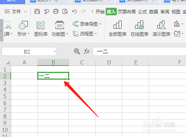Select row 10 header
The image size is (186, 137).
[5, 130]
